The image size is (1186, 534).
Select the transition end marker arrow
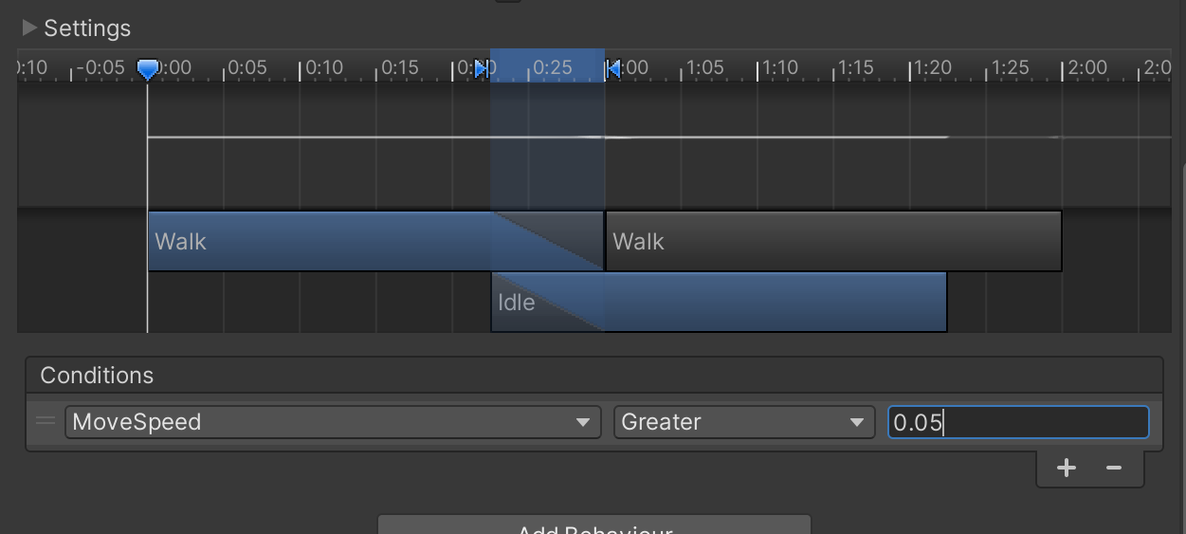[613, 68]
